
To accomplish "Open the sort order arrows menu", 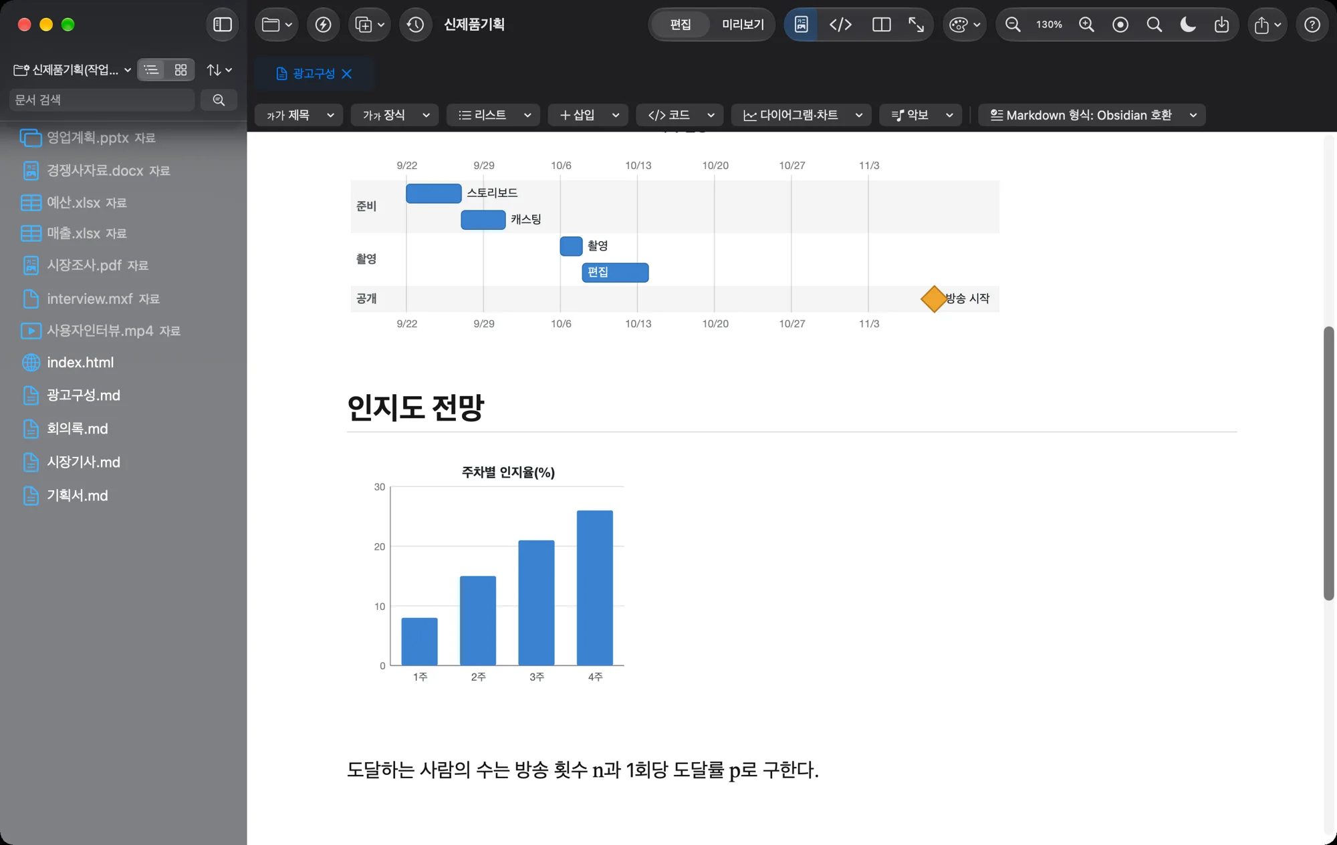I will coord(219,69).
